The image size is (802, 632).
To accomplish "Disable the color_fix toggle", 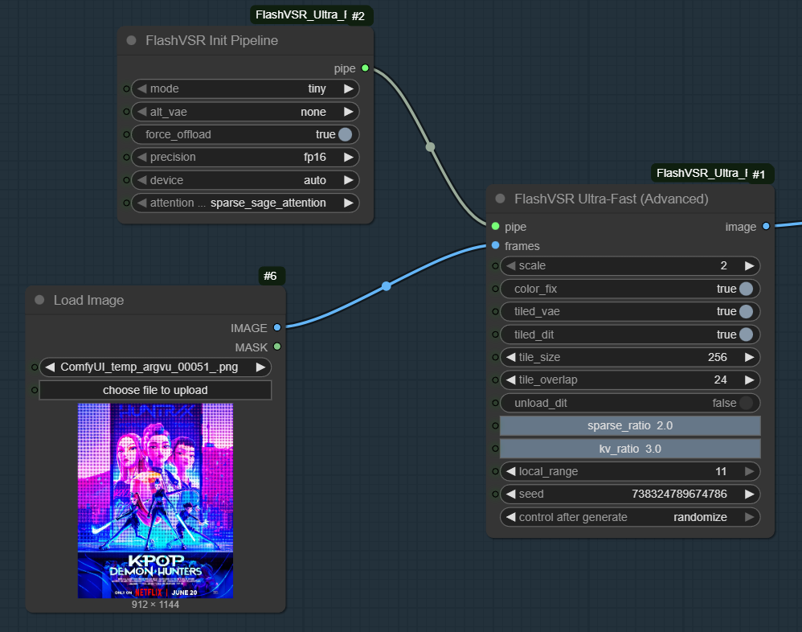I will 746,289.
